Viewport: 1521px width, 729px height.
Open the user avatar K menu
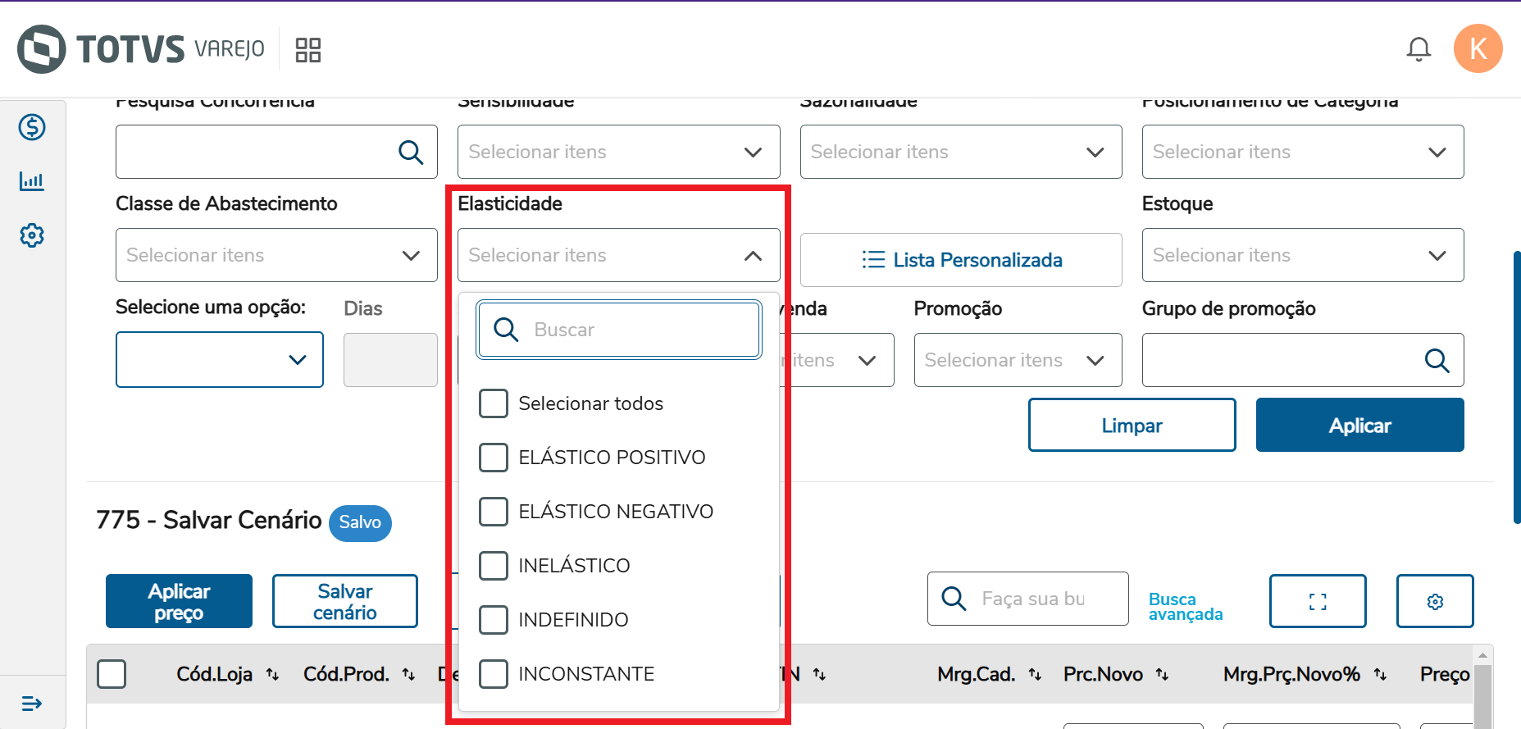point(1478,49)
